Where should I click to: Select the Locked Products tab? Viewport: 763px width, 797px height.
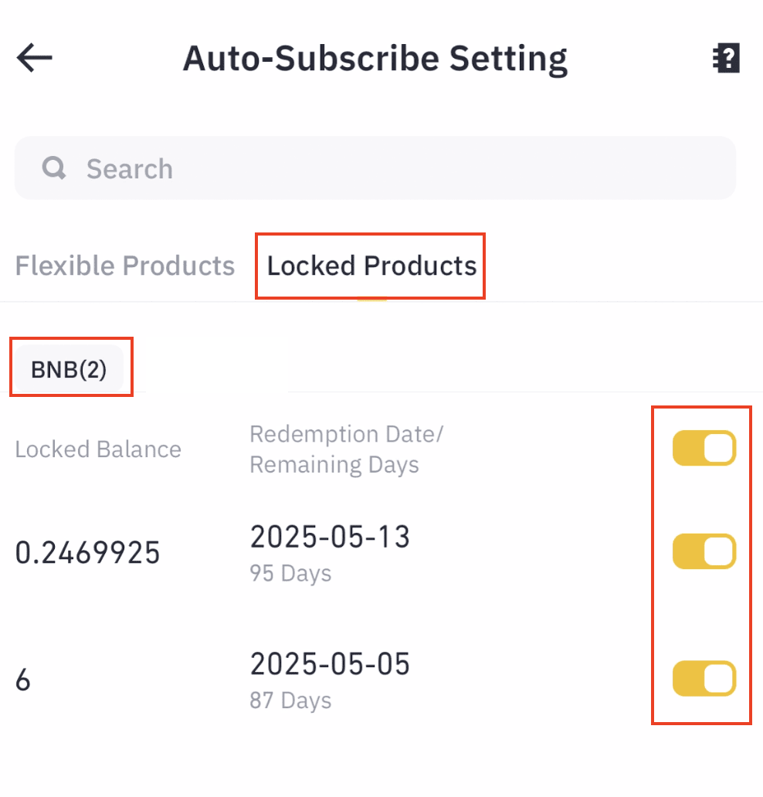pyautogui.click(x=371, y=266)
